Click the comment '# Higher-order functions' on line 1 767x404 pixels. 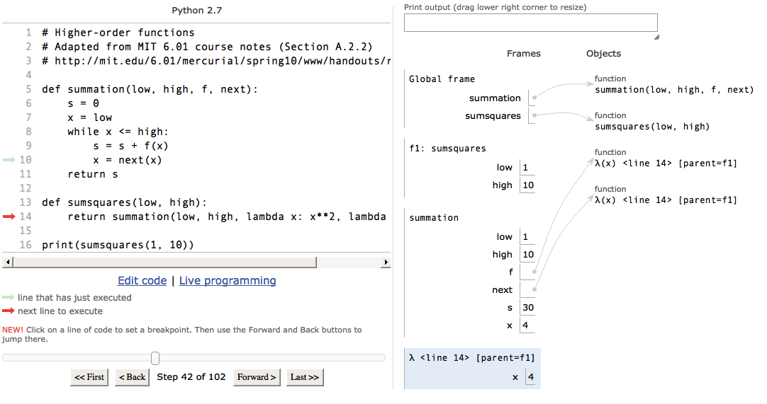click(118, 33)
